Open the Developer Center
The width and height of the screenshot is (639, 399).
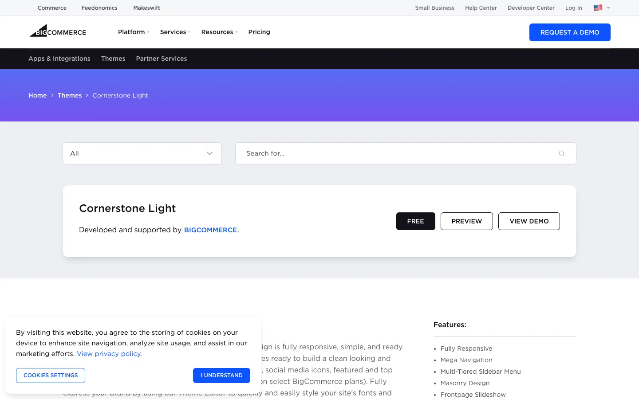[x=531, y=8]
